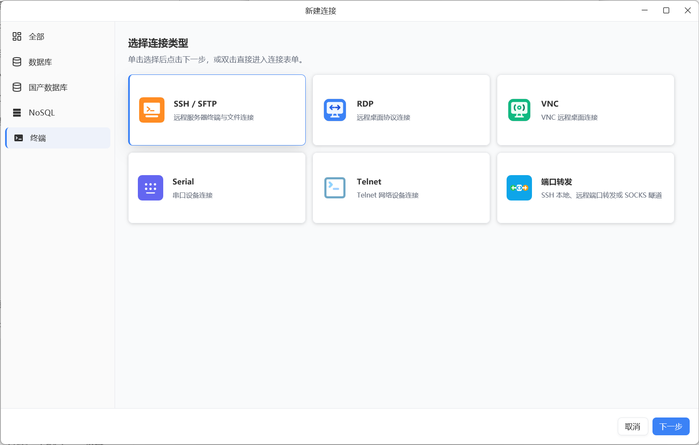
Task: Click the green VNC monitor icon
Action: click(x=519, y=110)
